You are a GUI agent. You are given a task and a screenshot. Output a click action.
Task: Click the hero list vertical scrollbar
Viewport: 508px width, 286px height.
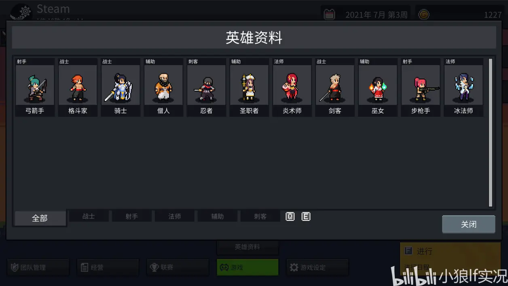click(x=491, y=133)
